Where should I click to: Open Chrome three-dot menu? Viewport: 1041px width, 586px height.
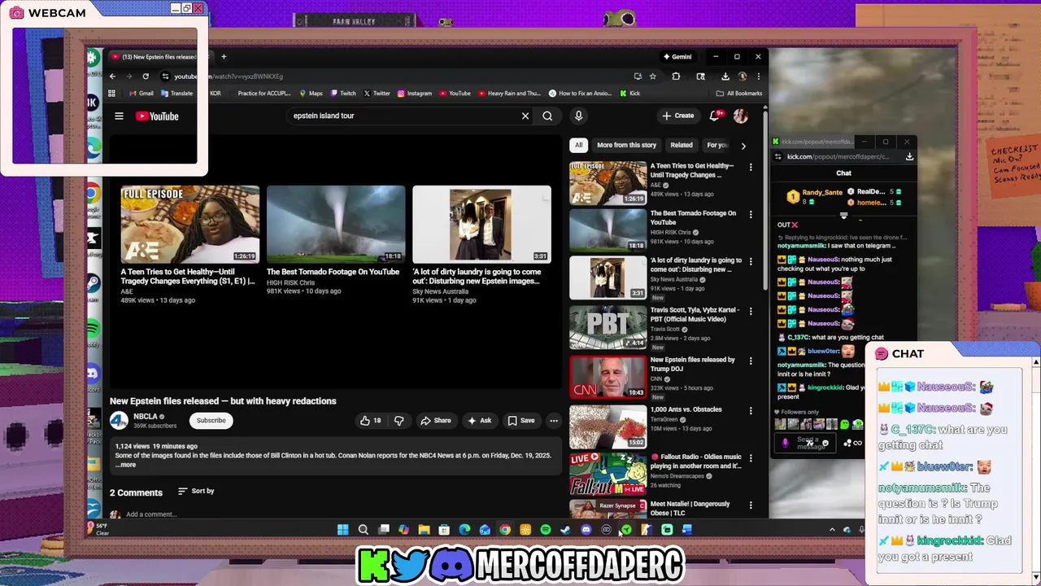click(758, 77)
